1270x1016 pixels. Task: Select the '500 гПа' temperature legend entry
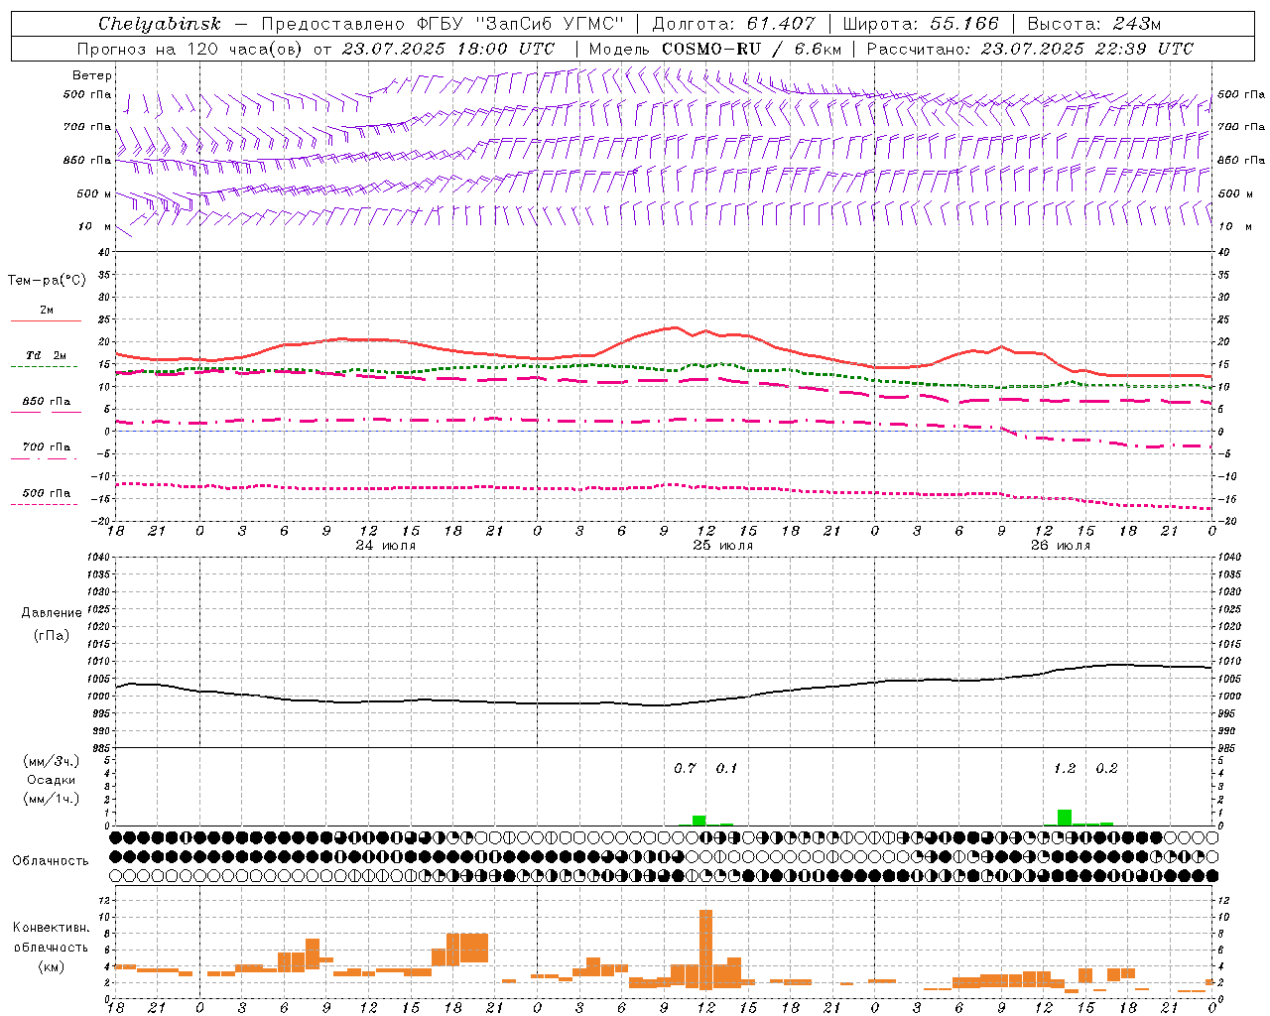[x=46, y=493]
